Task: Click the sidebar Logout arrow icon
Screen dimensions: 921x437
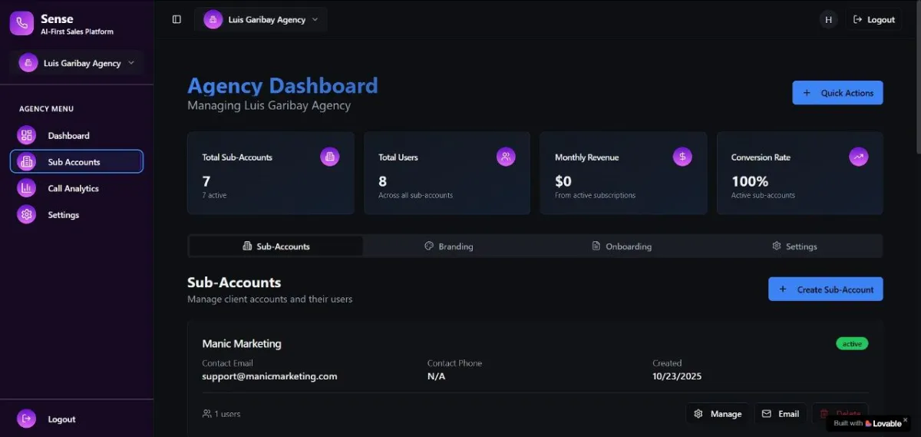Action: (27, 419)
